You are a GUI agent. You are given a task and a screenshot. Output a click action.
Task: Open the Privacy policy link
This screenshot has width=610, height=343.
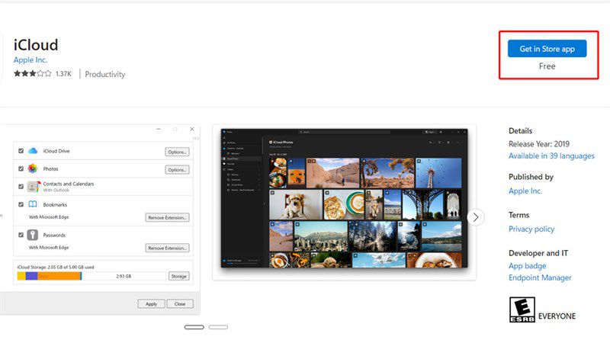(x=531, y=229)
